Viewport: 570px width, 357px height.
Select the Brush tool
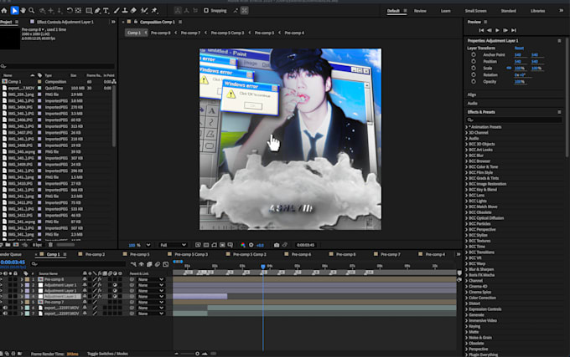coord(117,11)
